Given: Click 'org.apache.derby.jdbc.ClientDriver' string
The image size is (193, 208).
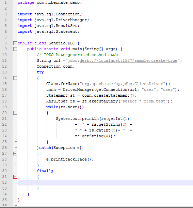Looking at the screenshot, I should click(123, 84).
